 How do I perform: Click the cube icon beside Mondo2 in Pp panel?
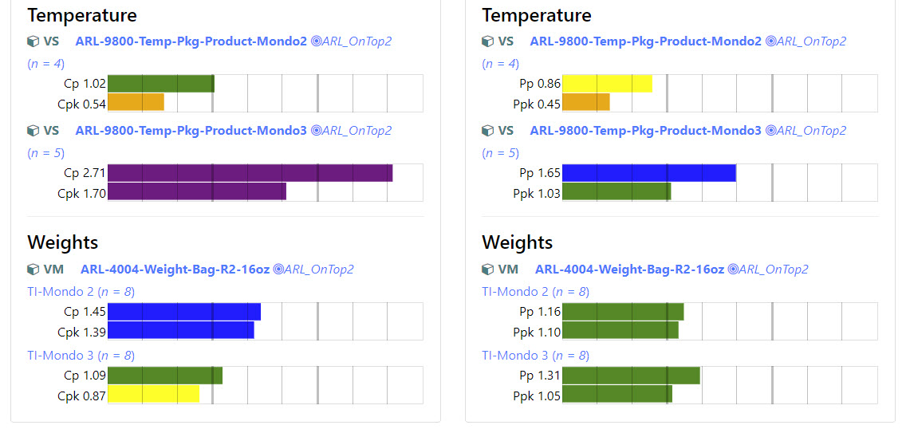tap(487, 41)
